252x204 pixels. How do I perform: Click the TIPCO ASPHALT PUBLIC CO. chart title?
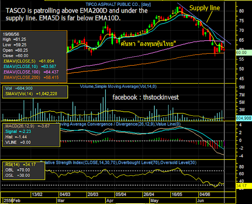click(118, 4)
